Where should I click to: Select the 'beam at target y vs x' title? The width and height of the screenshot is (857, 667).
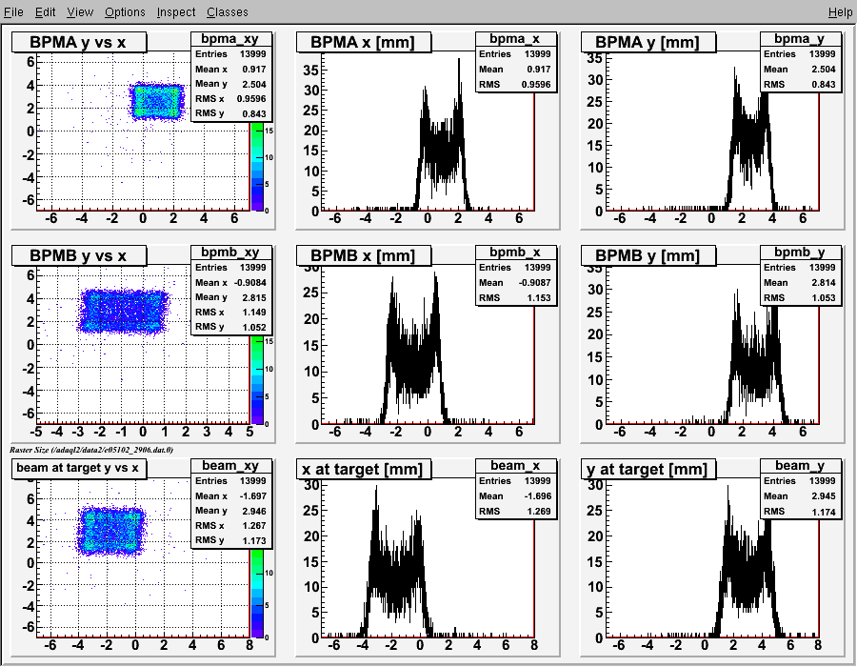(x=79, y=468)
